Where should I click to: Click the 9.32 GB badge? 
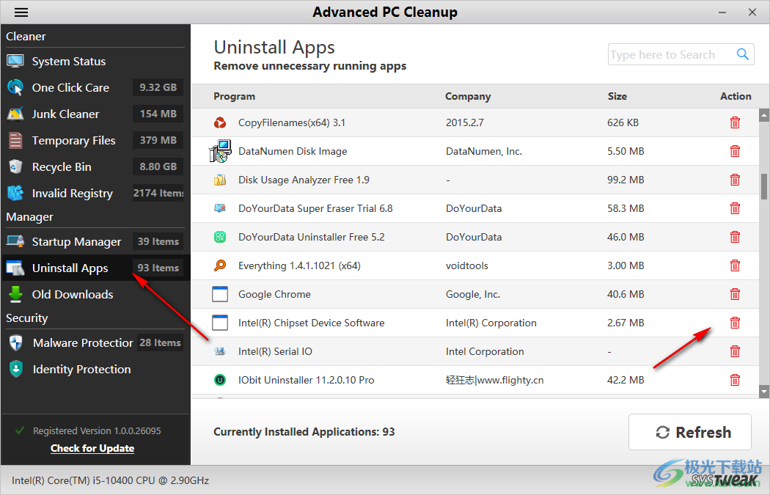[158, 87]
